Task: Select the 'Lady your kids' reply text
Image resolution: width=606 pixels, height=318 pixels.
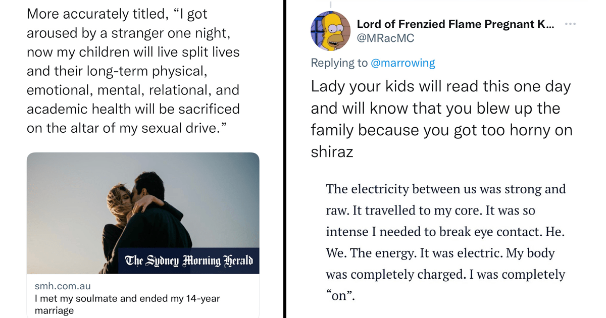Action: pyautogui.click(x=441, y=119)
